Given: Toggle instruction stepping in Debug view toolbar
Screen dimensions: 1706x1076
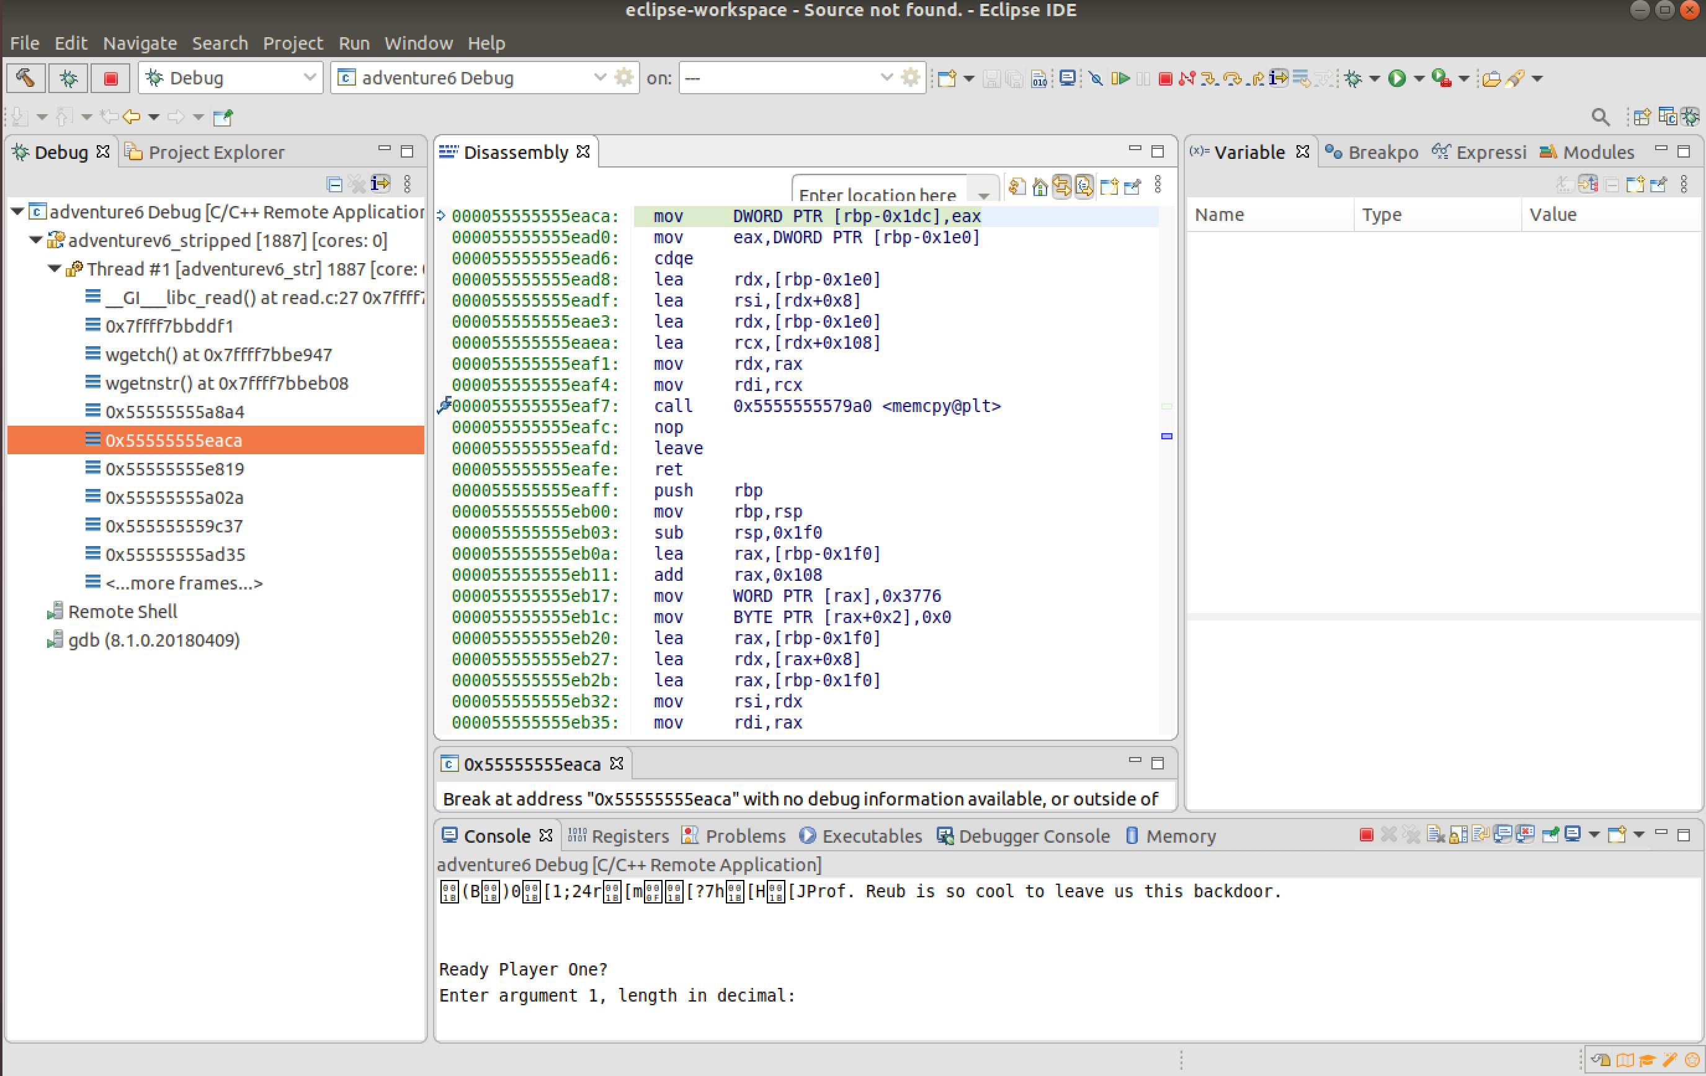Looking at the screenshot, I should (381, 184).
